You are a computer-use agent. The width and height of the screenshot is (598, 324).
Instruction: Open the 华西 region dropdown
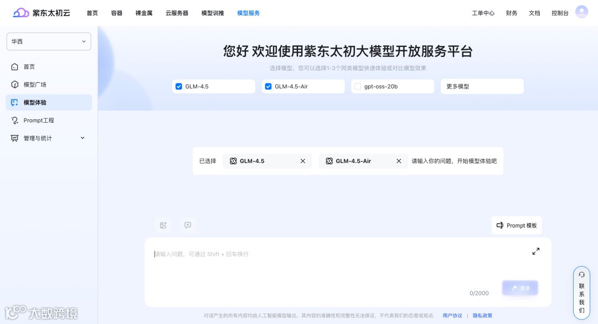(x=49, y=41)
